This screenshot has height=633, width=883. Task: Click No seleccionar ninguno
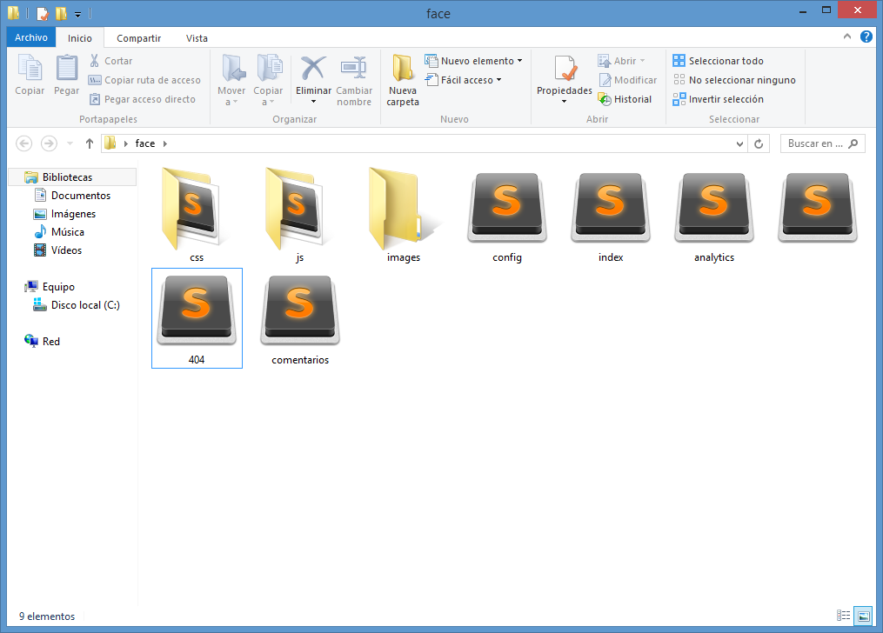(734, 80)
